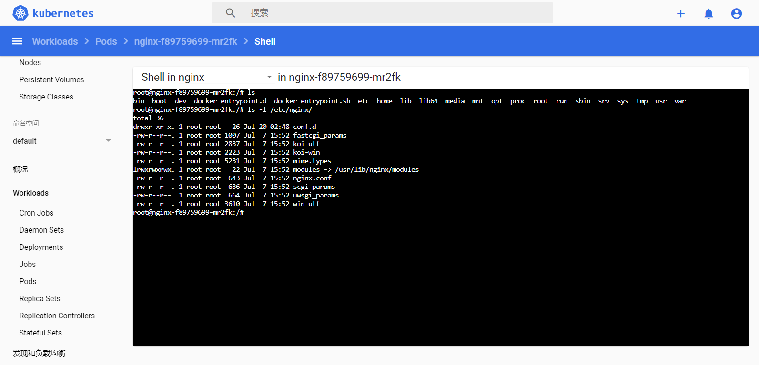This screenshot has width=759, height=365.
Task: Open 概况 overview in the sidebar
Action: pyautogui.click(x=20, y=169)
